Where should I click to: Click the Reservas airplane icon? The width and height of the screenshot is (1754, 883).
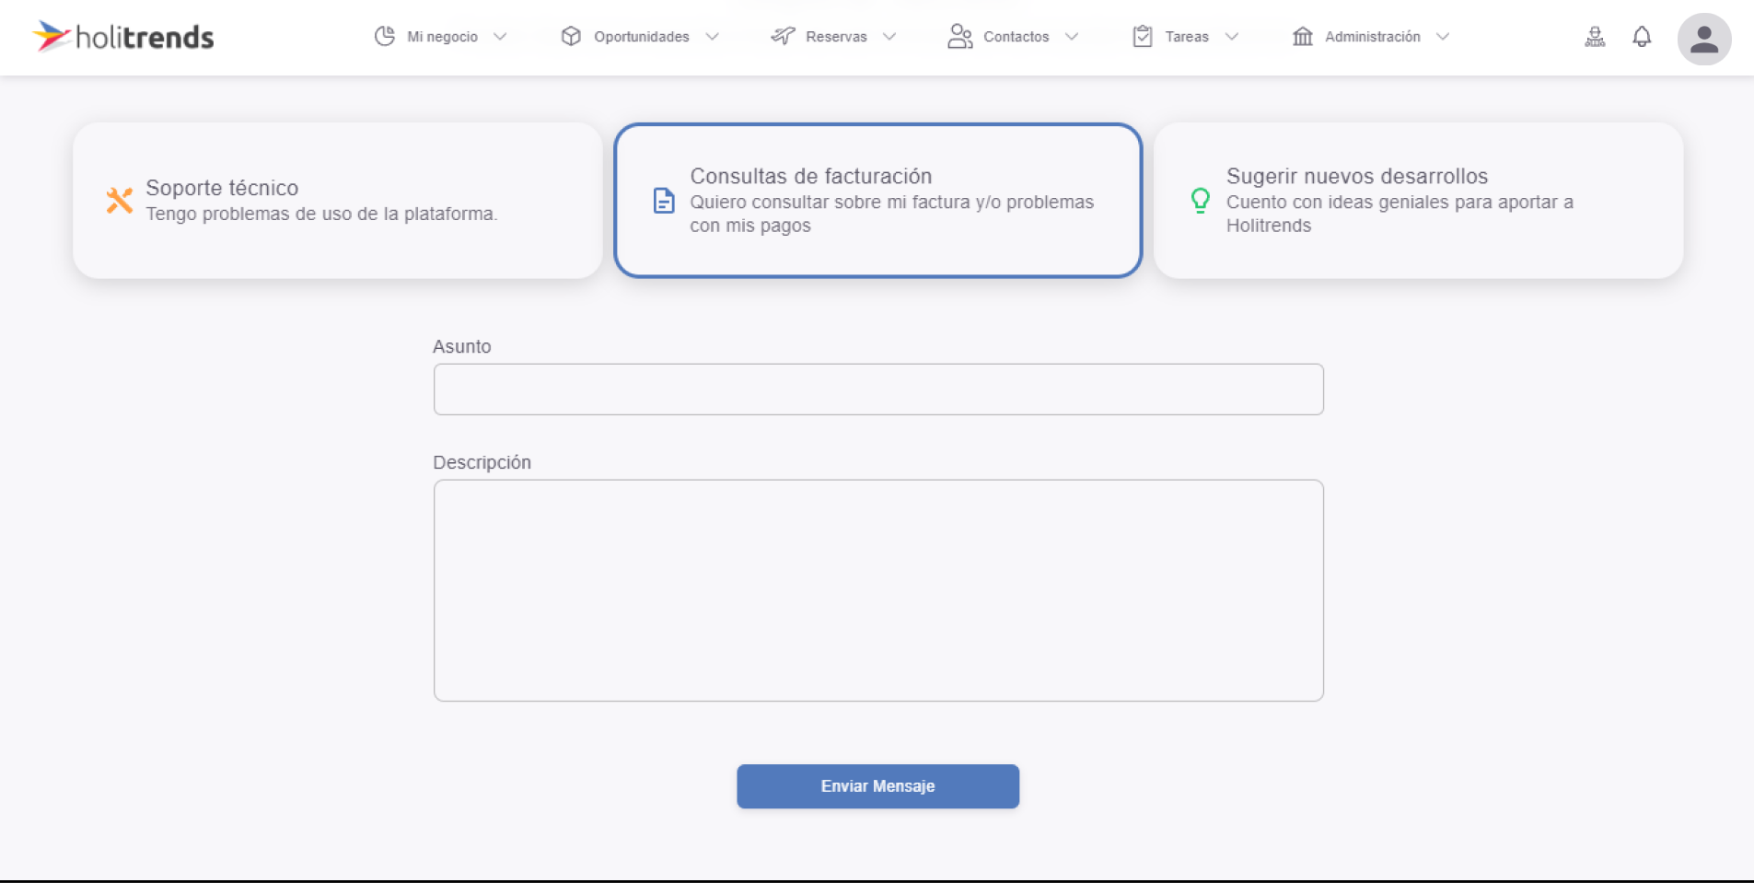pyautogui.click(x=783, y=36)
